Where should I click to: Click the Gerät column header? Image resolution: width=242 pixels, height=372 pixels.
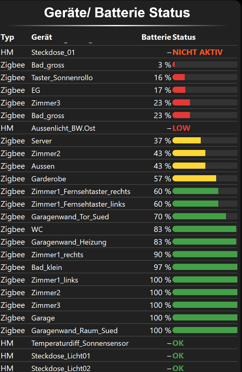[42, 37]
